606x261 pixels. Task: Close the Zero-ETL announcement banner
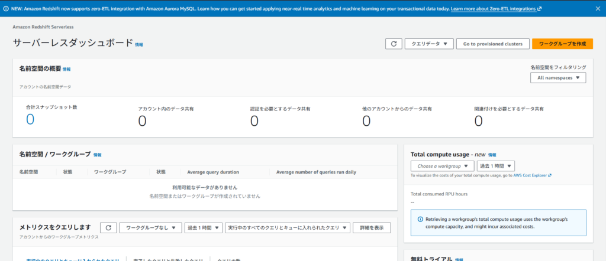(x=597, y=8)
